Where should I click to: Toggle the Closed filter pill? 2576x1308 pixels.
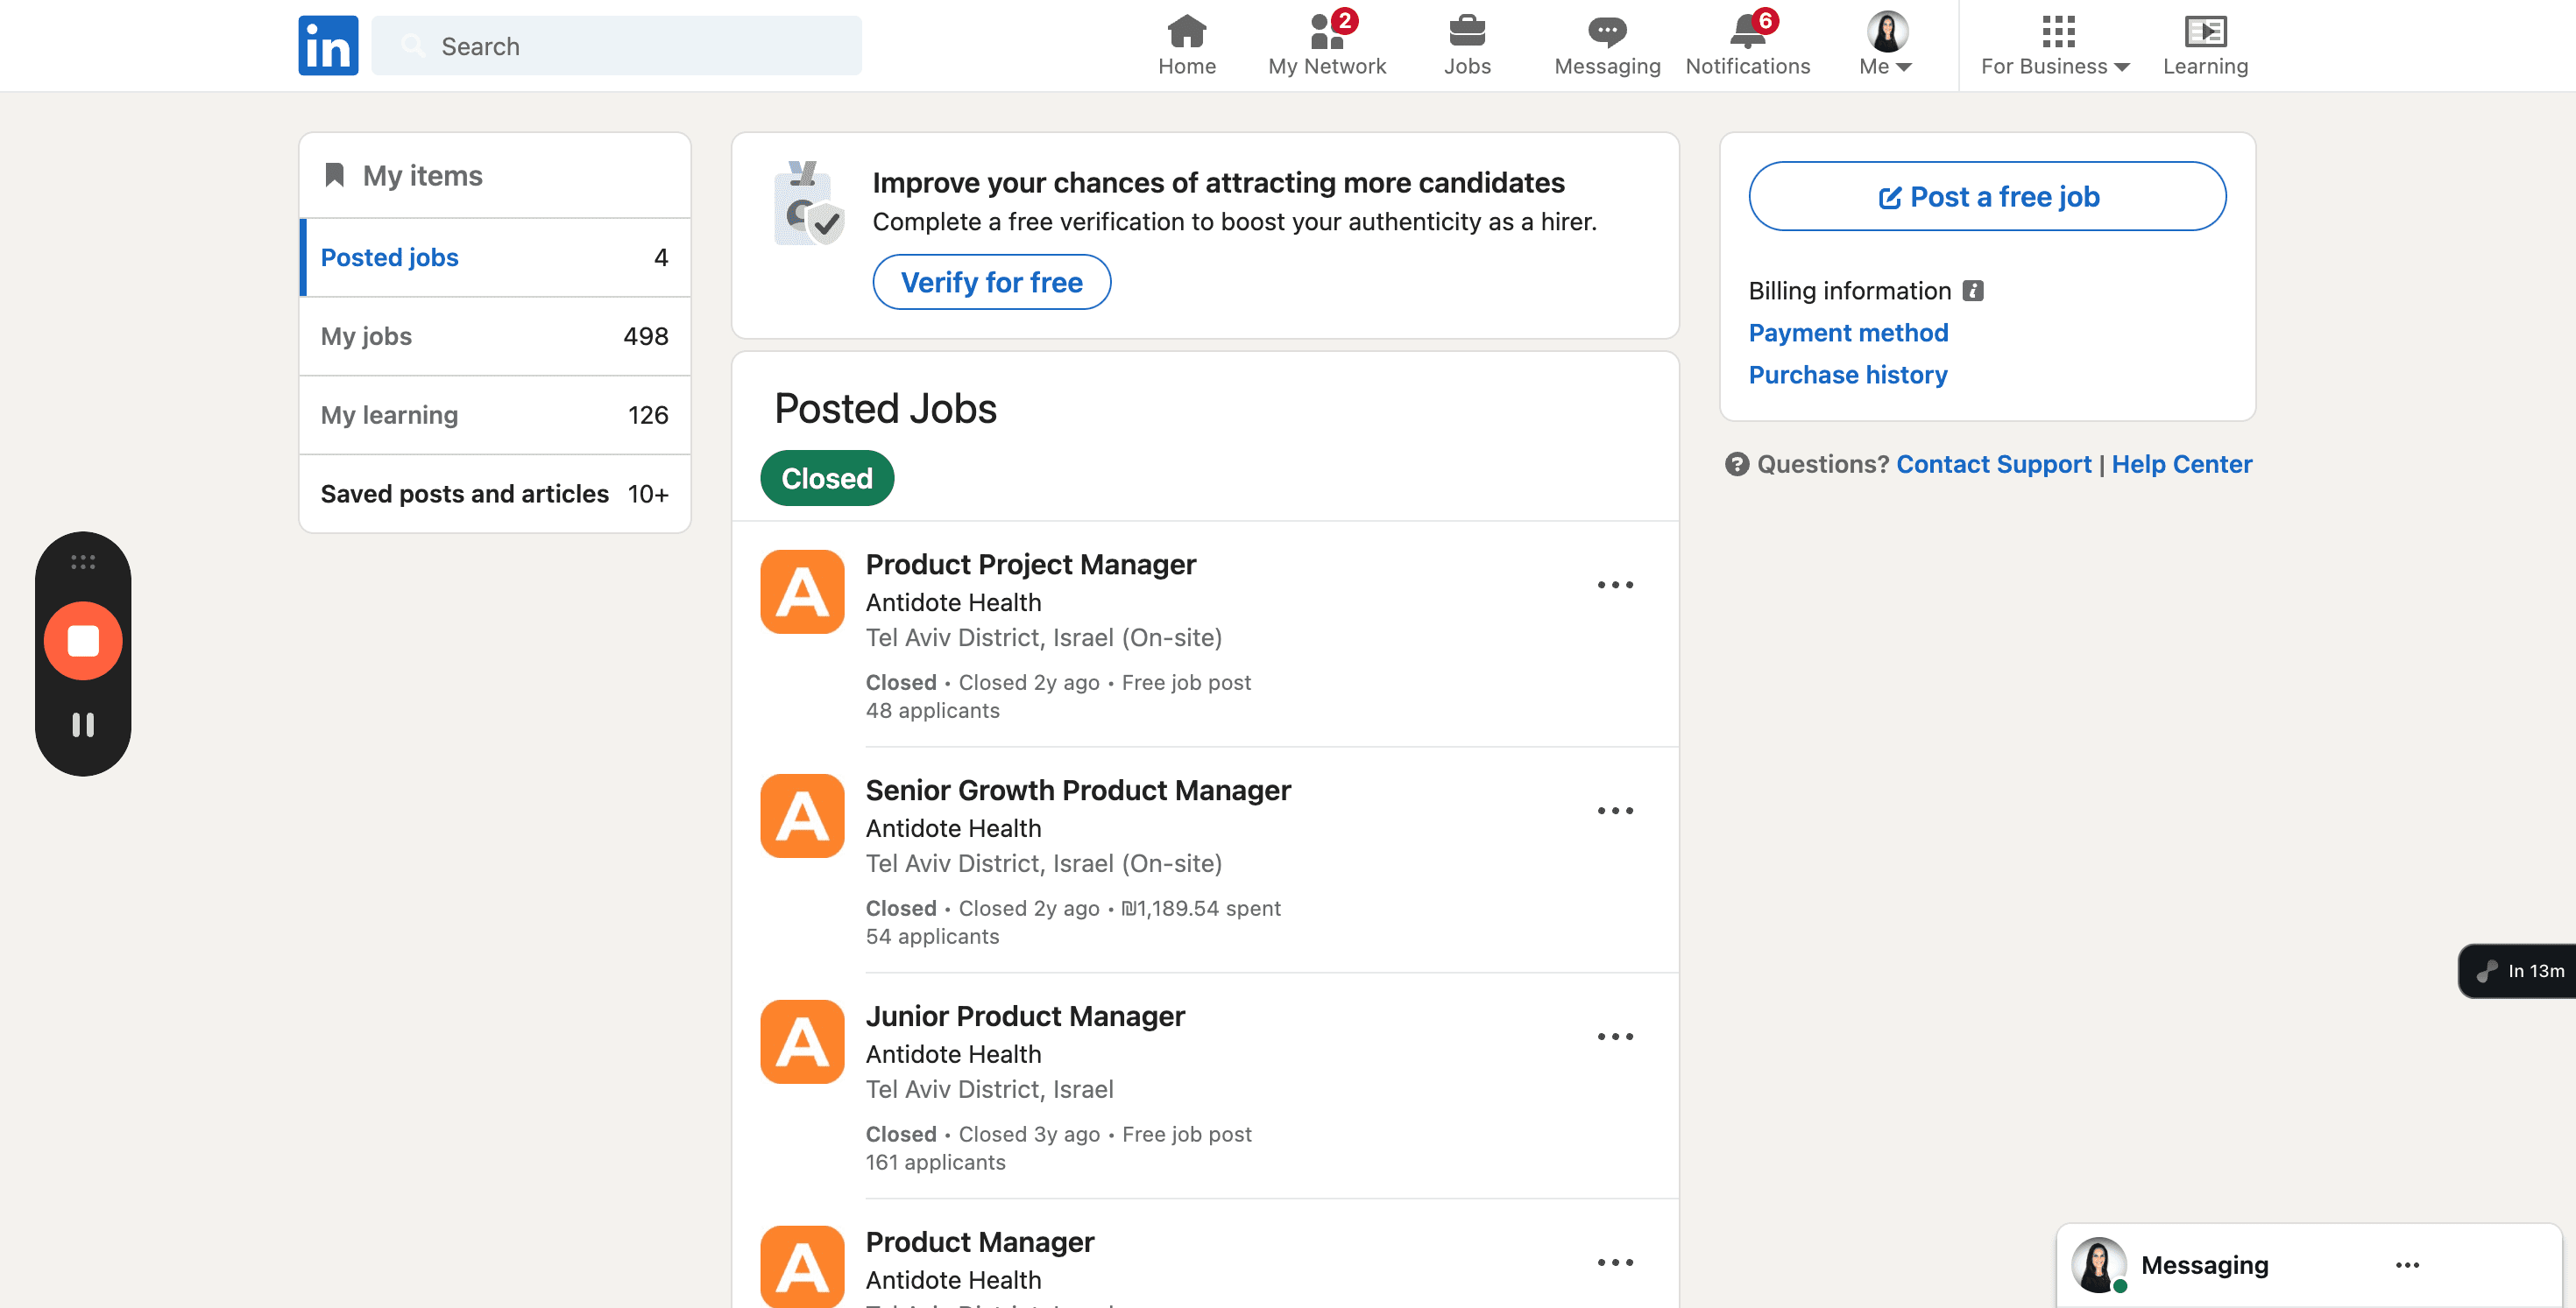(x=827, y=478)
